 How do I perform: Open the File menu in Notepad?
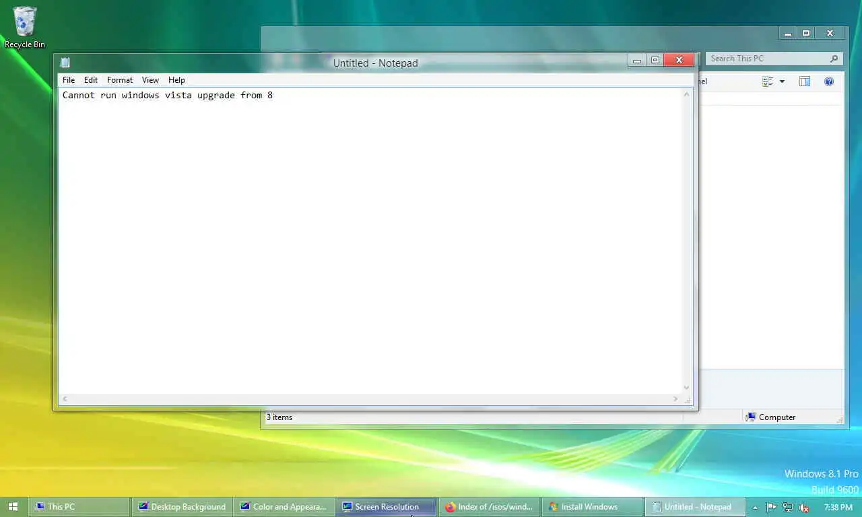69,79
